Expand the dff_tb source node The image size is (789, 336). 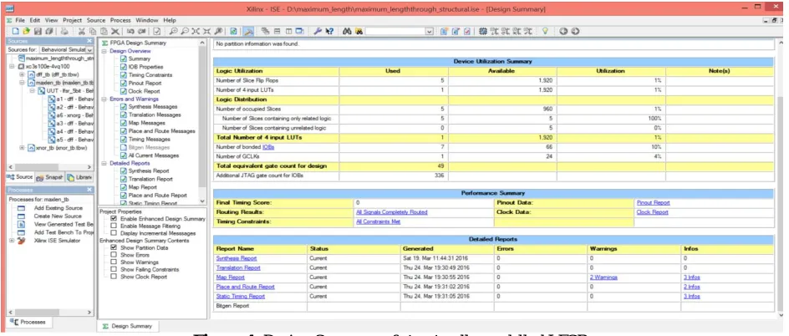coord(22,74)
